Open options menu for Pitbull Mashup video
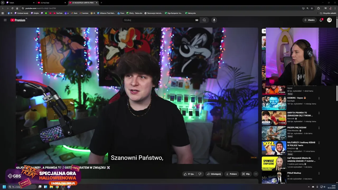Image resolution: width=338 pixels, height=190 pixels. 319,173
